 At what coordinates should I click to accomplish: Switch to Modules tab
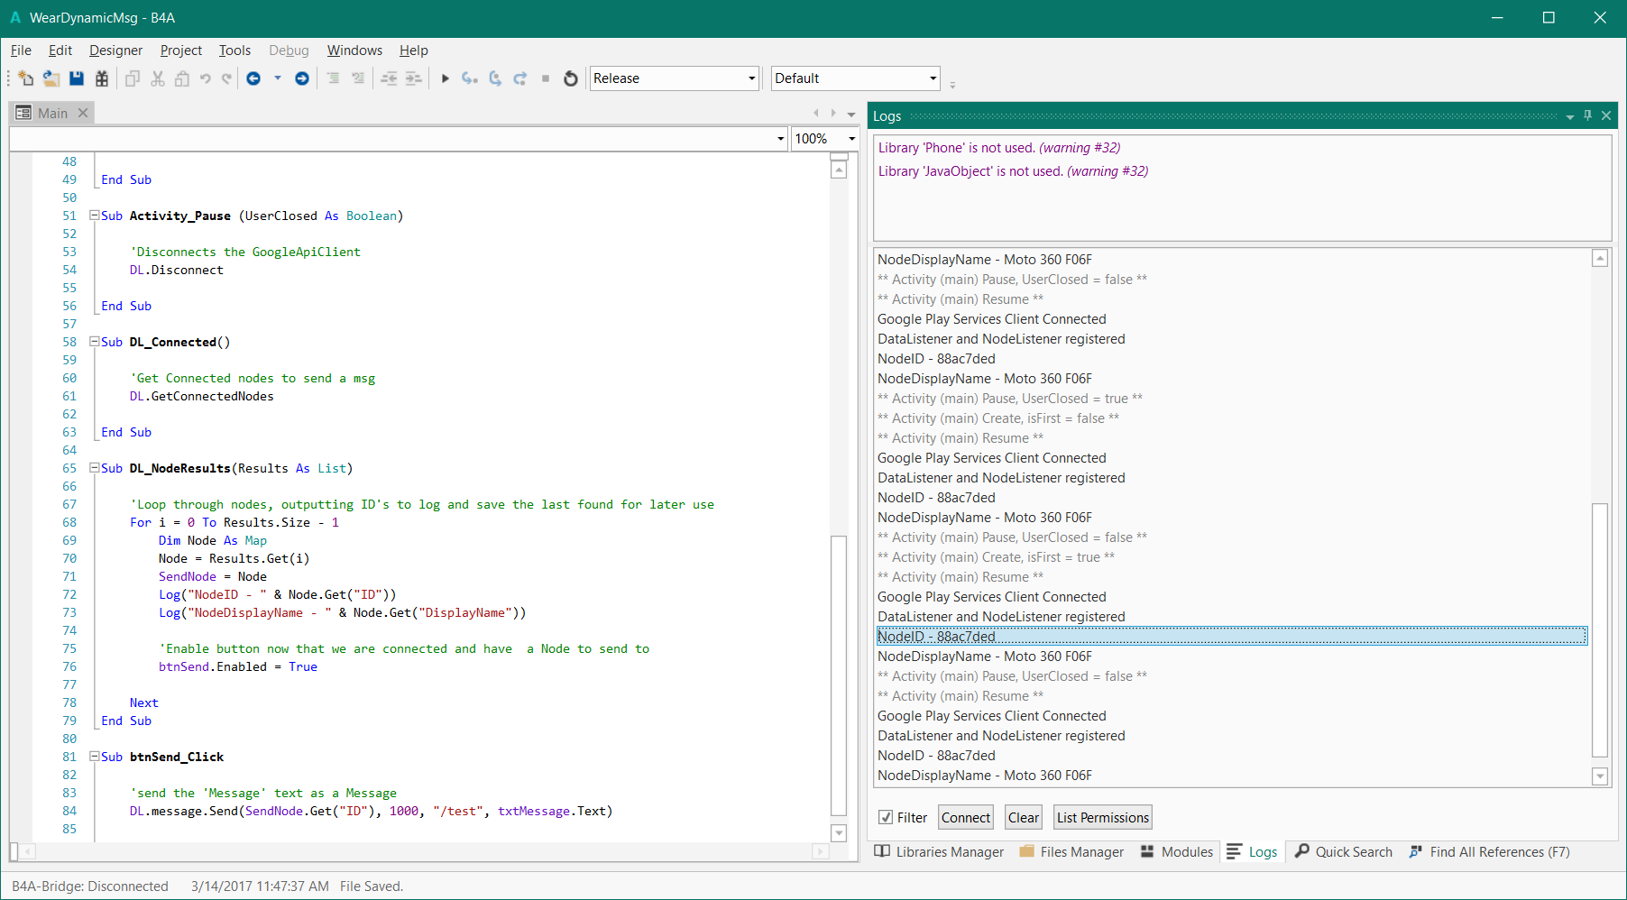tap(1177, 852)
